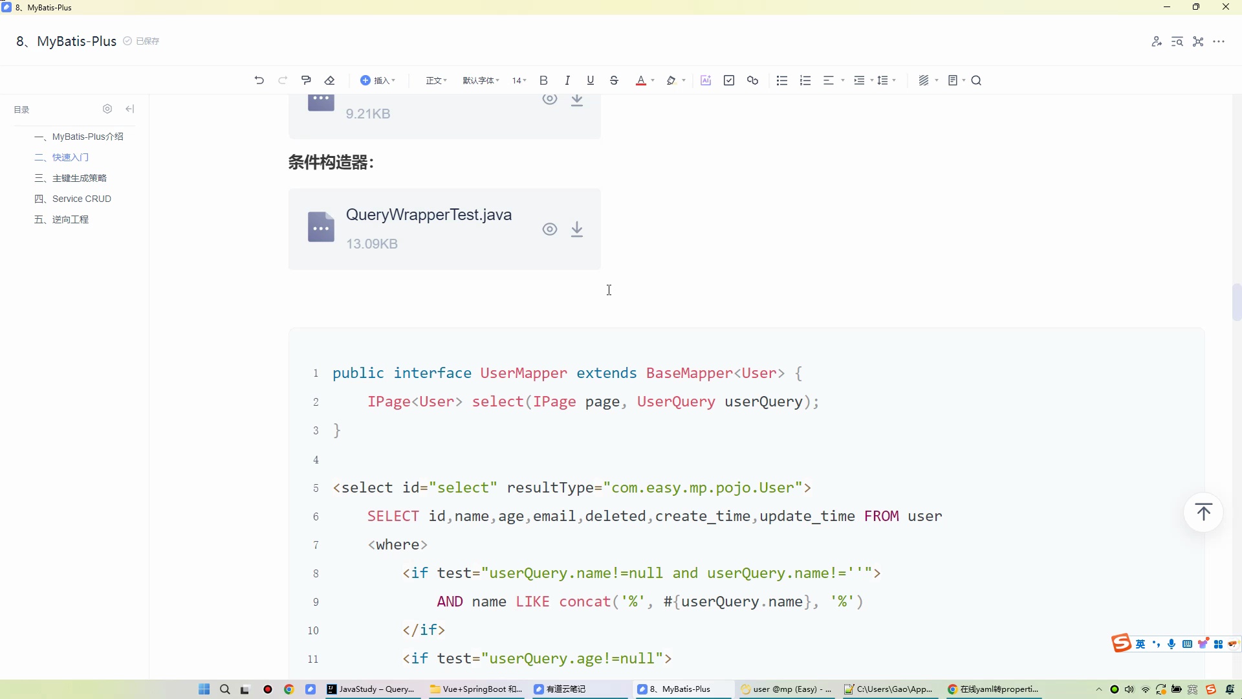Toggle bold formatting
This screenshot has height=699, width=1242.
point(543,80)
